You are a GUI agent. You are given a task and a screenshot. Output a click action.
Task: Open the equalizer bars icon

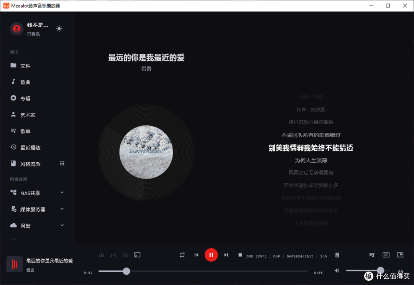tap(101, 255)
